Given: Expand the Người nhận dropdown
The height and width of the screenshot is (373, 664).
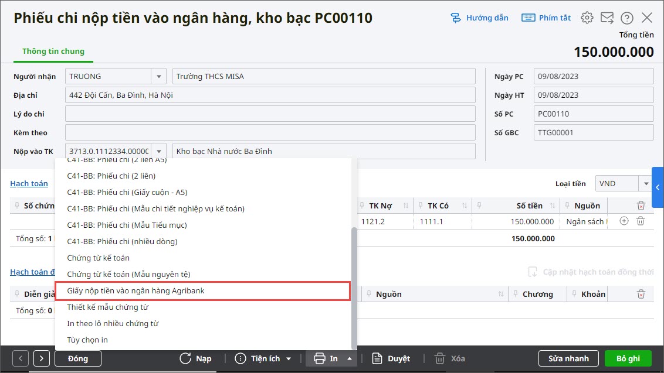Looking at the screenshot, I should coord(158,77).
